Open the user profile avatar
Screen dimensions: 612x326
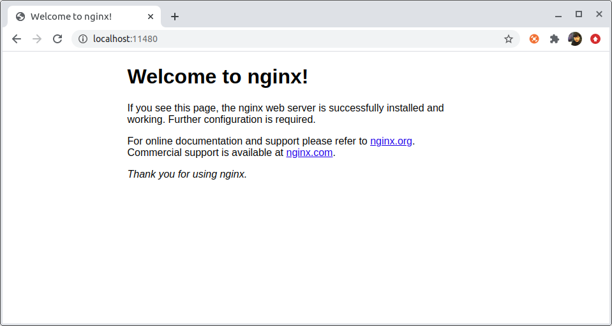574,39
